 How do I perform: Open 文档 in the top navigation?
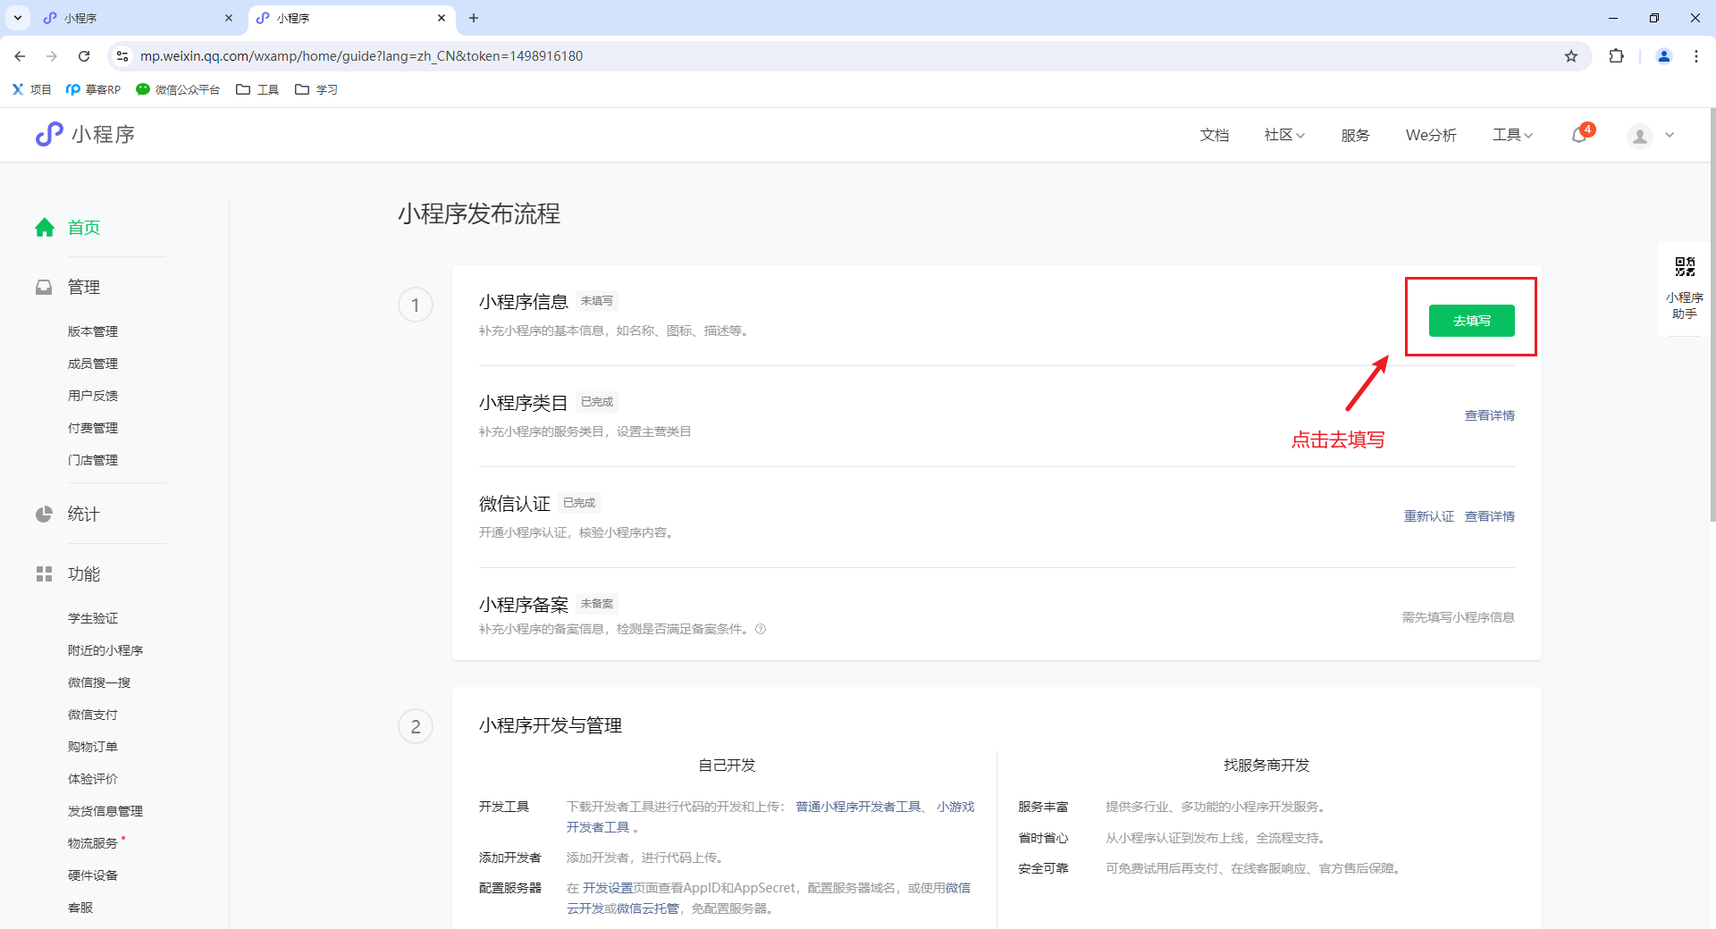[x=1215, y=136]
